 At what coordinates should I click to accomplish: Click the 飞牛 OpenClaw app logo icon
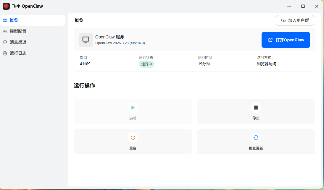6,6
